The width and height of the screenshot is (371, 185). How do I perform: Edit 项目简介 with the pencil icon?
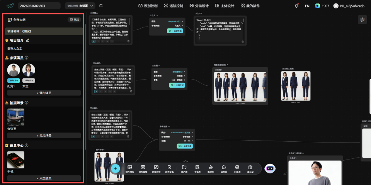click(27, 40)
